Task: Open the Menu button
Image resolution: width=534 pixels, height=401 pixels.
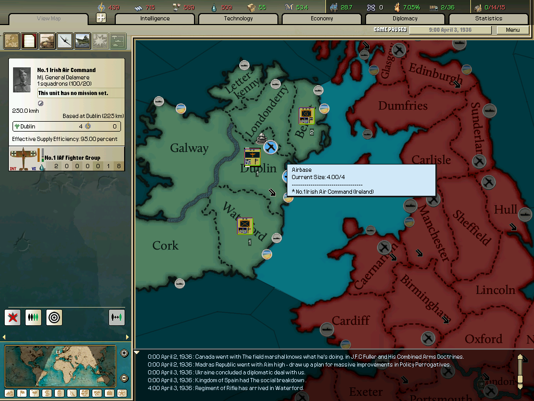Action: (513, 30)
